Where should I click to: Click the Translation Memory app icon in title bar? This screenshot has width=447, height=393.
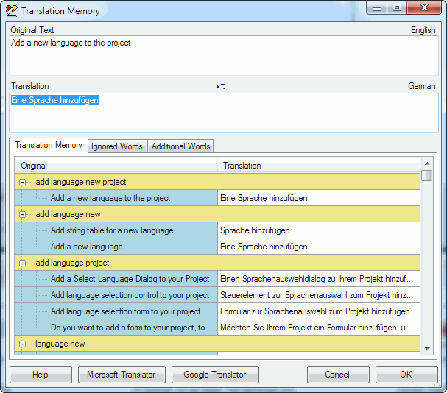(x=10, y=10)
